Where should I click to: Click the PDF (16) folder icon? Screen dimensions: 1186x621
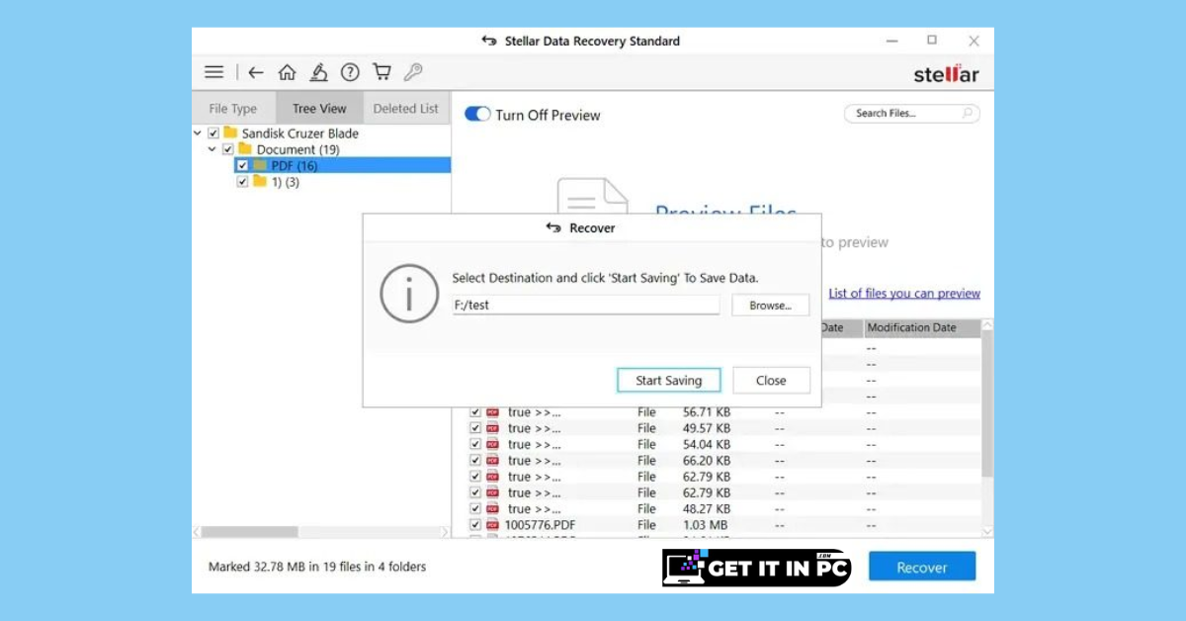260,165
